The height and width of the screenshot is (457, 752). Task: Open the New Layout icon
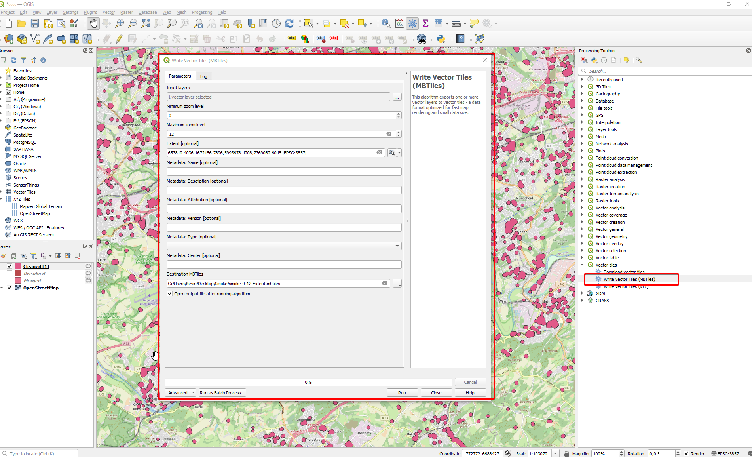(48, 23)
